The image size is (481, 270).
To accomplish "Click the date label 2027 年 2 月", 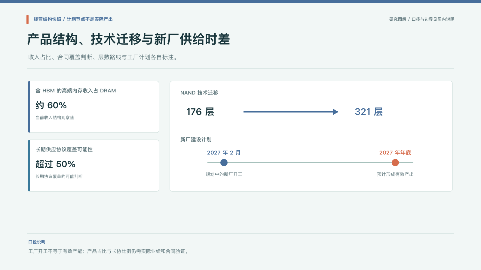I will [x=224, y=153].
